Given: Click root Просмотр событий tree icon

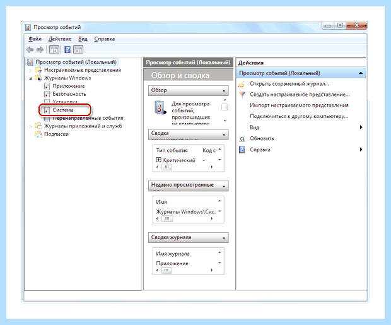Looking at the screenshot, I should 30,62.
